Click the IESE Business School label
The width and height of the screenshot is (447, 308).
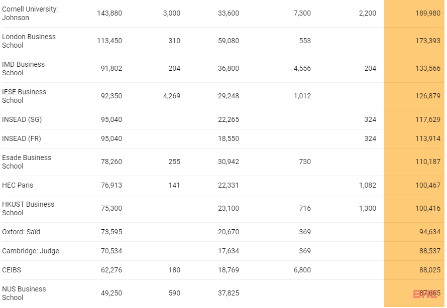[x=24, y=96]
